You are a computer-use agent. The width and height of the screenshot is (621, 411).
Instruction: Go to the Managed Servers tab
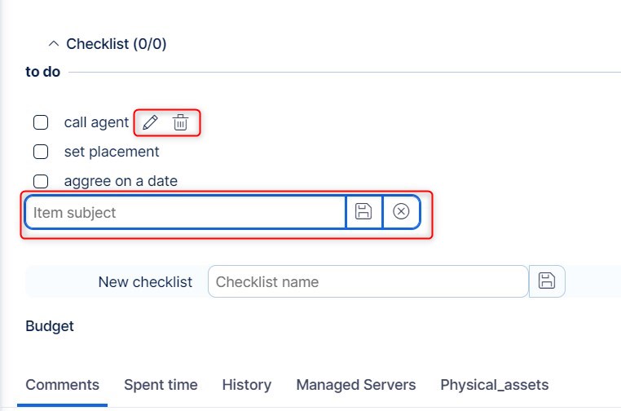356,385
